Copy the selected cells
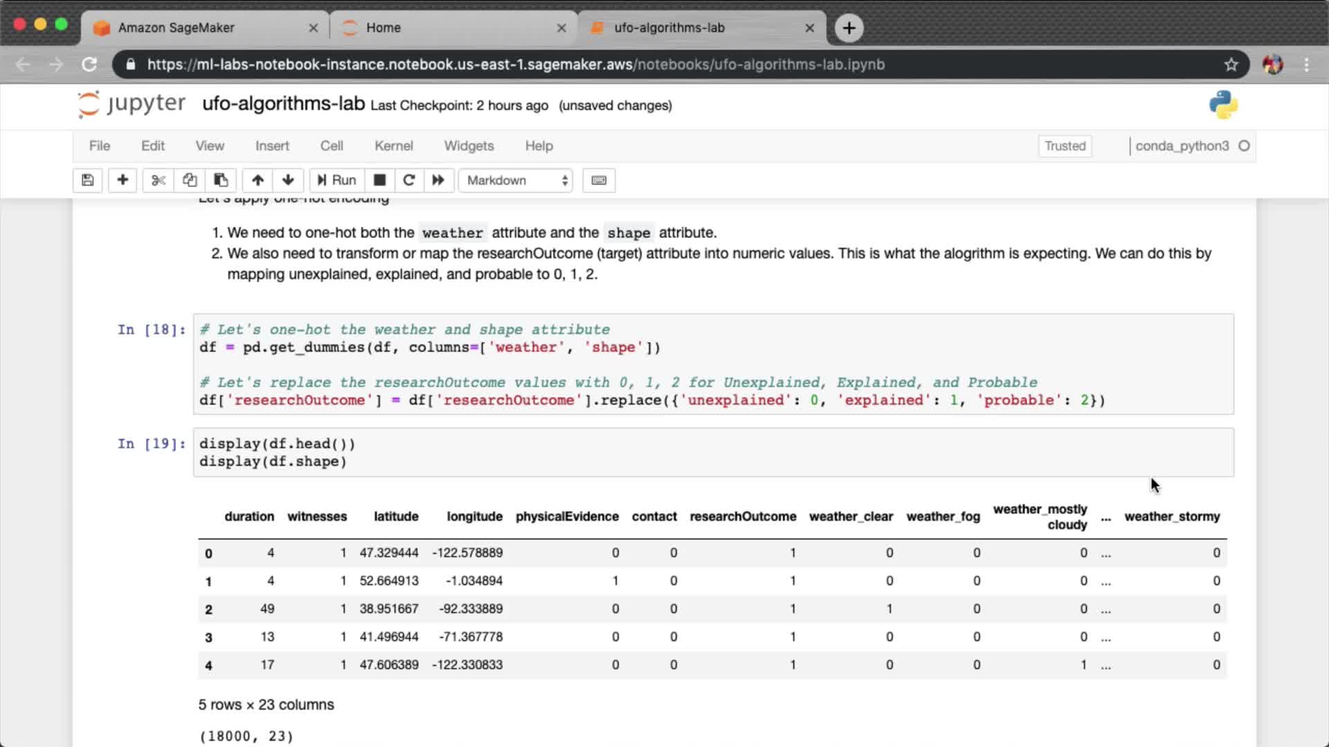Screen dimensions: 1329x747 pyautogui.click(x=190, y=181)
